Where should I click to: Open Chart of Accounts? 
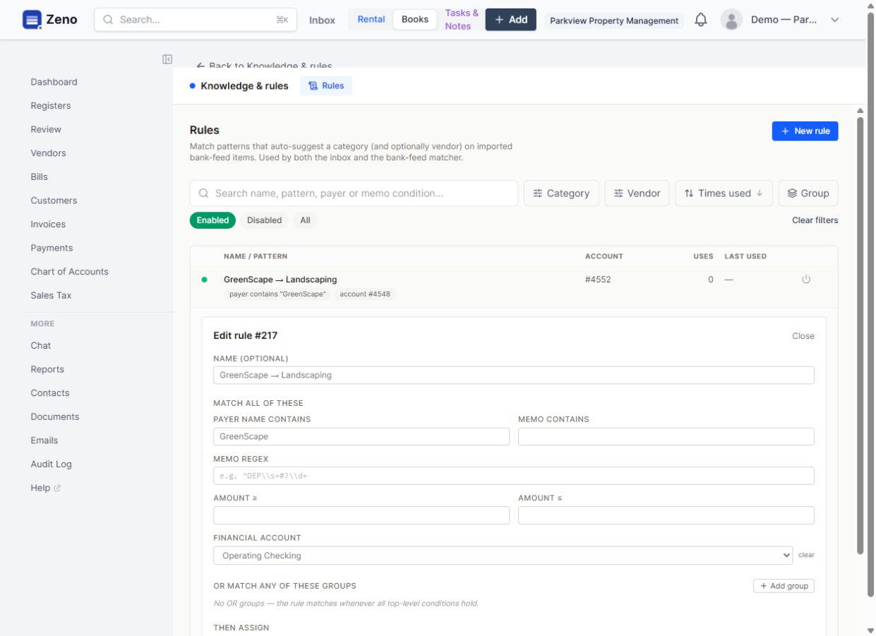(x=69, y=272)
